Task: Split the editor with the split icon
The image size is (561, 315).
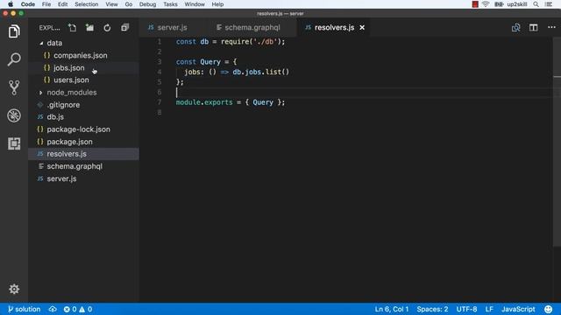Action: [x=534, y=27]
